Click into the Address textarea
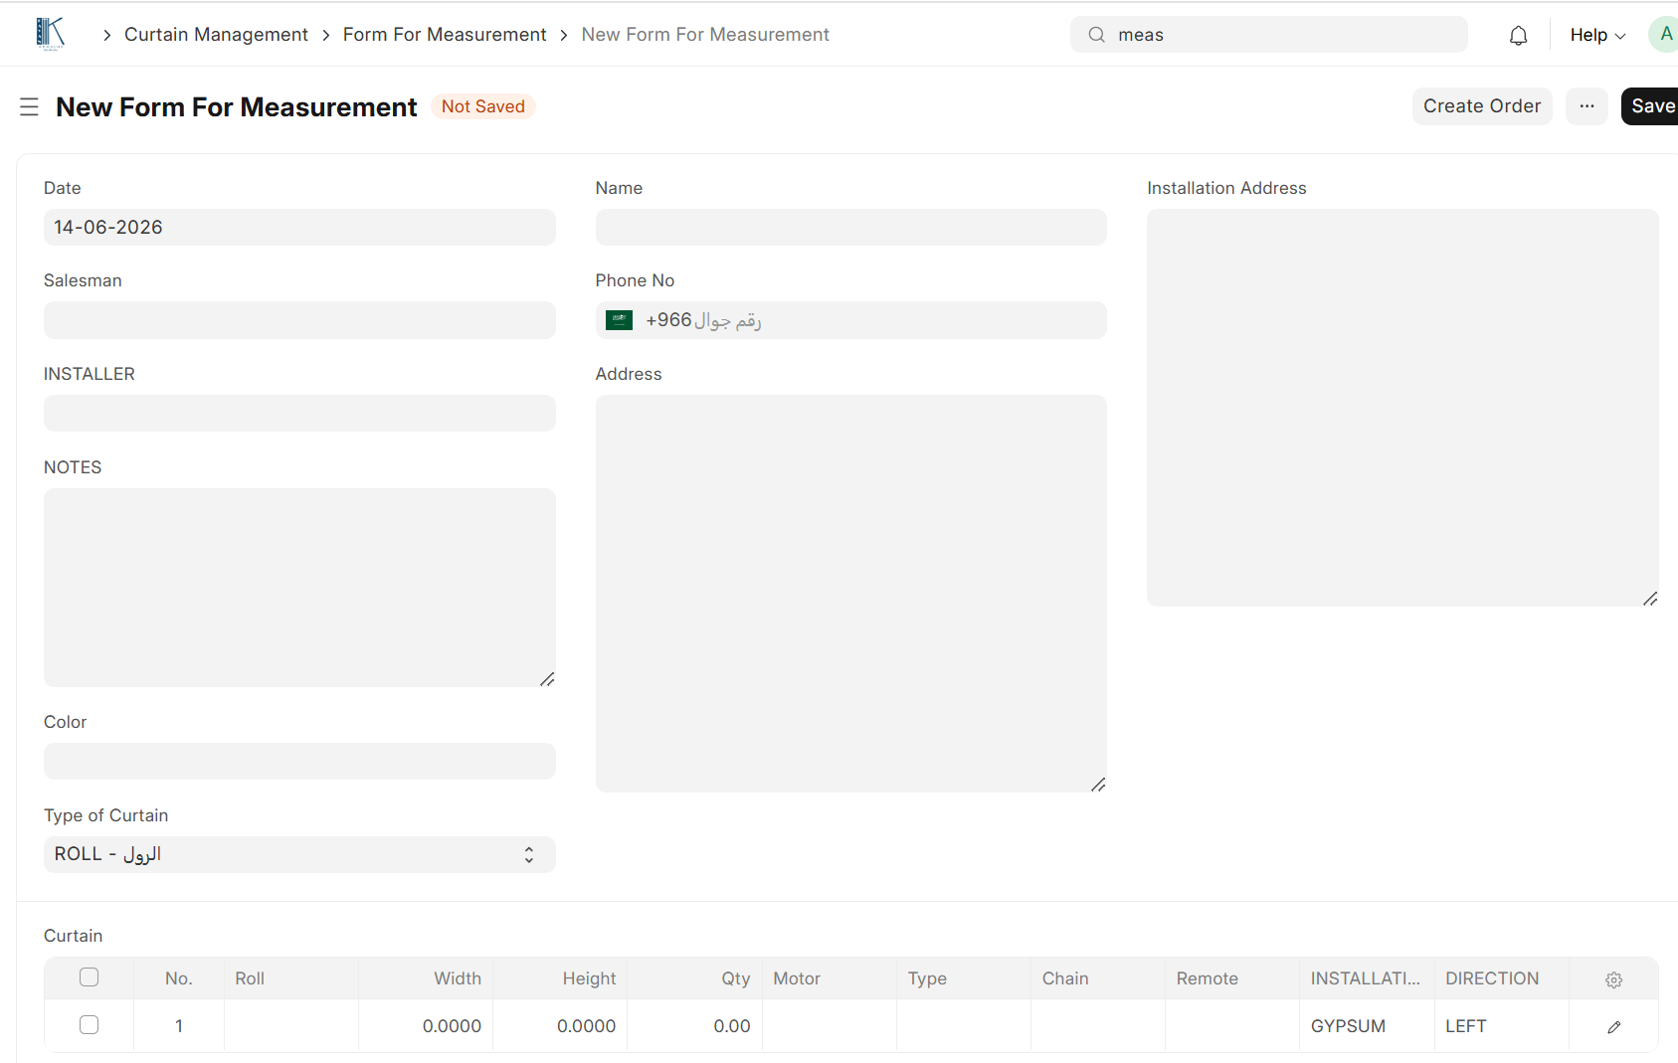This screenshot has height=1063, width=1678. click(851, 594)
